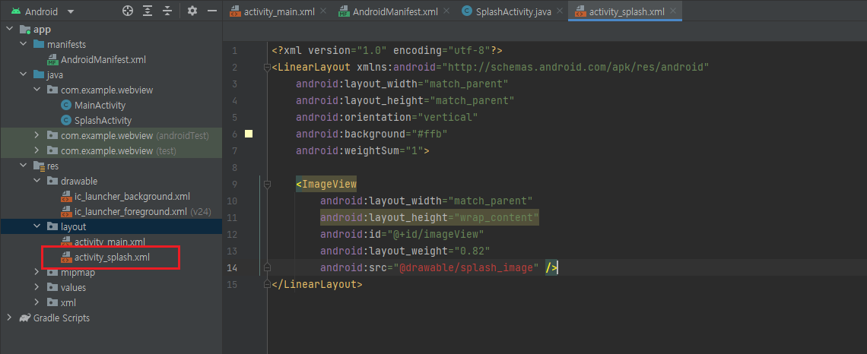Viewport: 867px width, 354px height.
Task: Click the xml folder icon
Action: (52, 302)
